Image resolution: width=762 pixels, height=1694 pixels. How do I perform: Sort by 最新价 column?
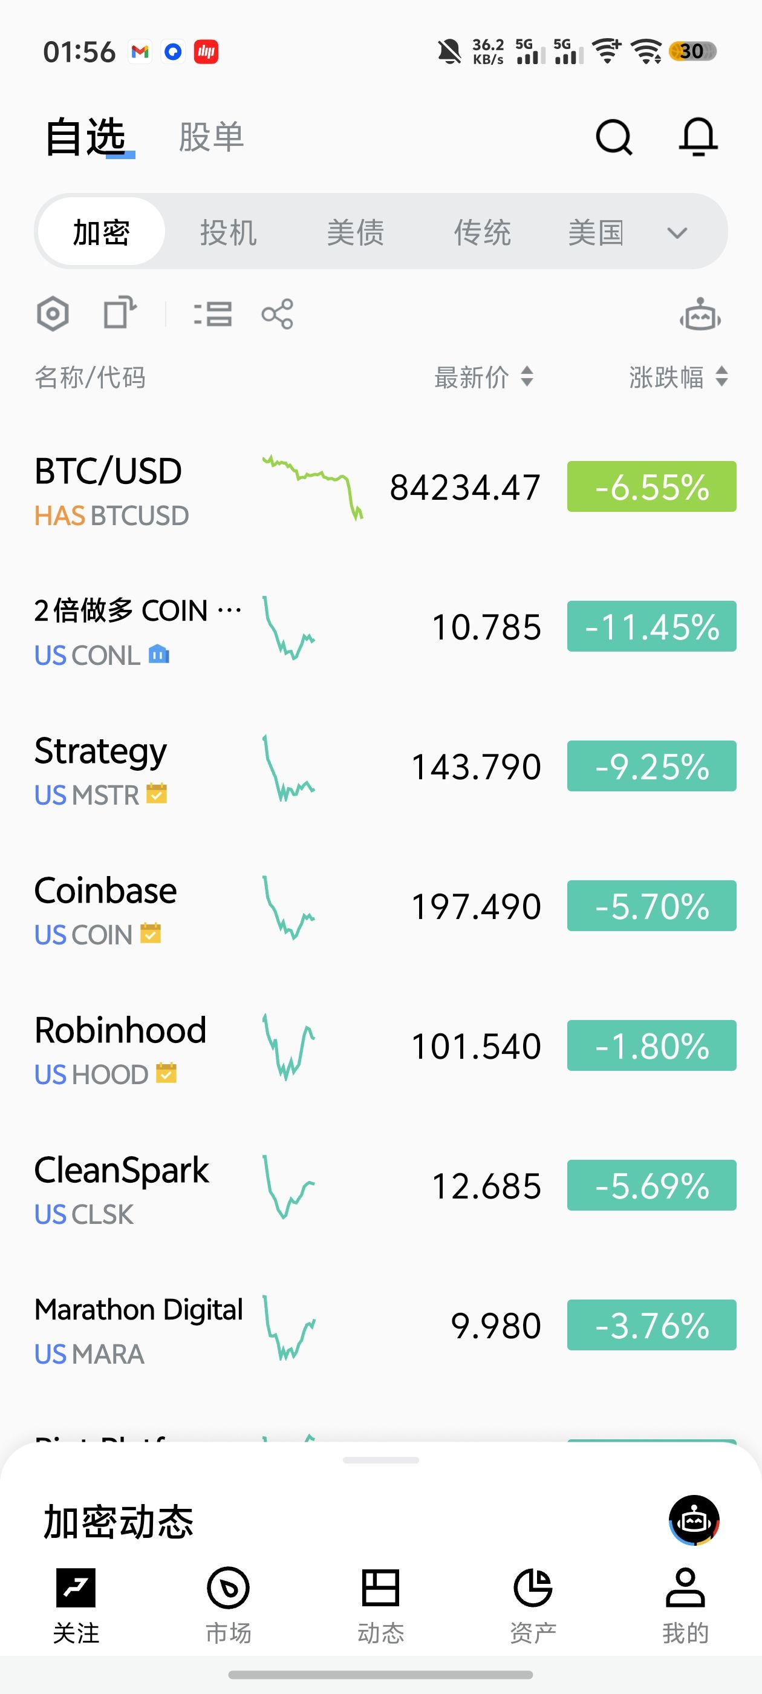483,378
